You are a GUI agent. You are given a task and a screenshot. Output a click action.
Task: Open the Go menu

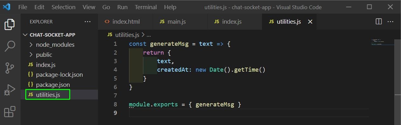106,7
